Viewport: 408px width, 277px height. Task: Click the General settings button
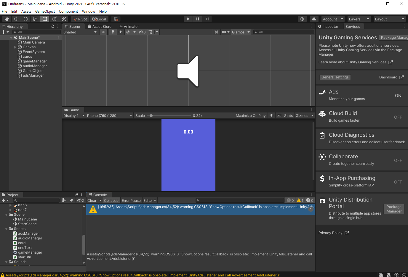coord(335,77)
